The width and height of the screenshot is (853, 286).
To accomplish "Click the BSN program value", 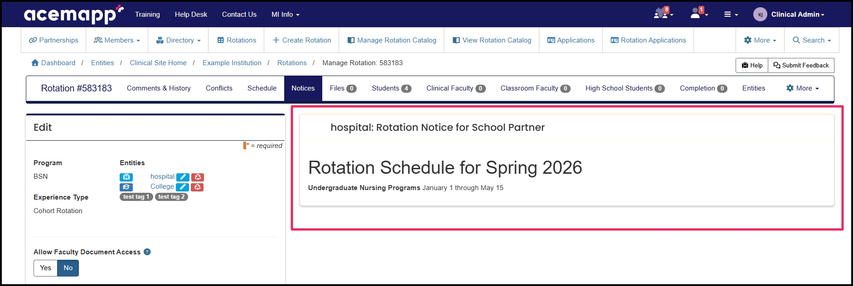I will (x=40, y=176).
